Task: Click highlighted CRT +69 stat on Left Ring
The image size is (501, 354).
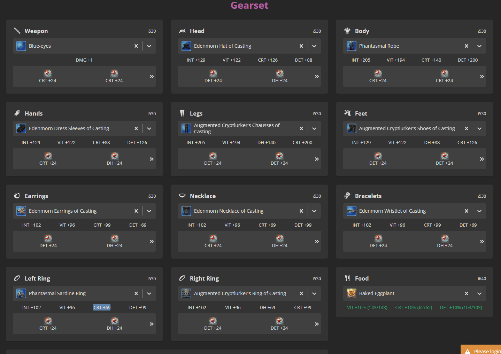Action: [102, 307]
